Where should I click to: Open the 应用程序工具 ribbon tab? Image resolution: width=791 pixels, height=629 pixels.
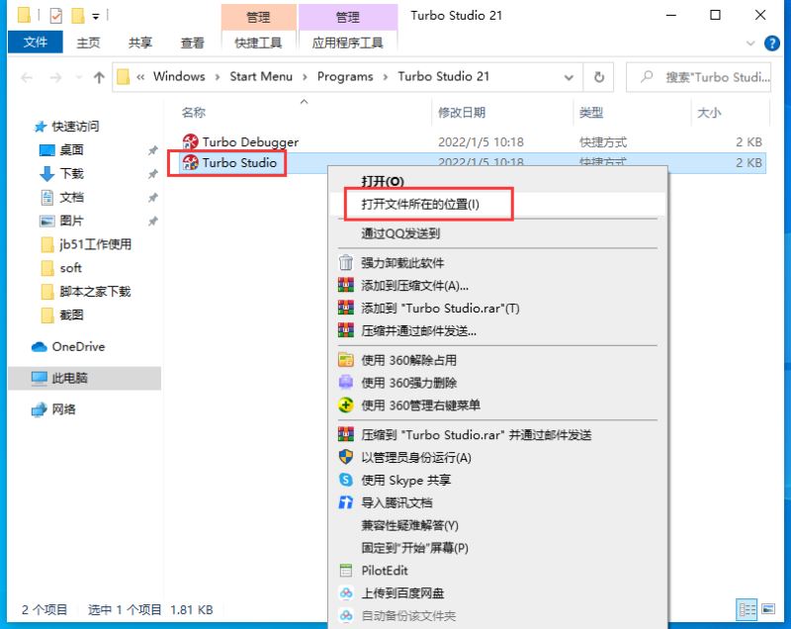coord(348,43)
